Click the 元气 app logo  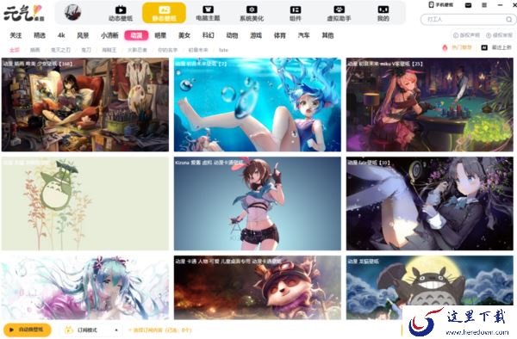(x=24, y=13)
